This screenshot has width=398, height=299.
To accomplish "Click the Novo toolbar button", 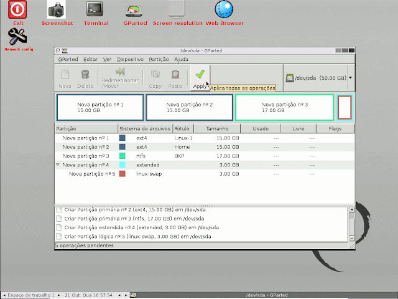I will coord(65,79).
